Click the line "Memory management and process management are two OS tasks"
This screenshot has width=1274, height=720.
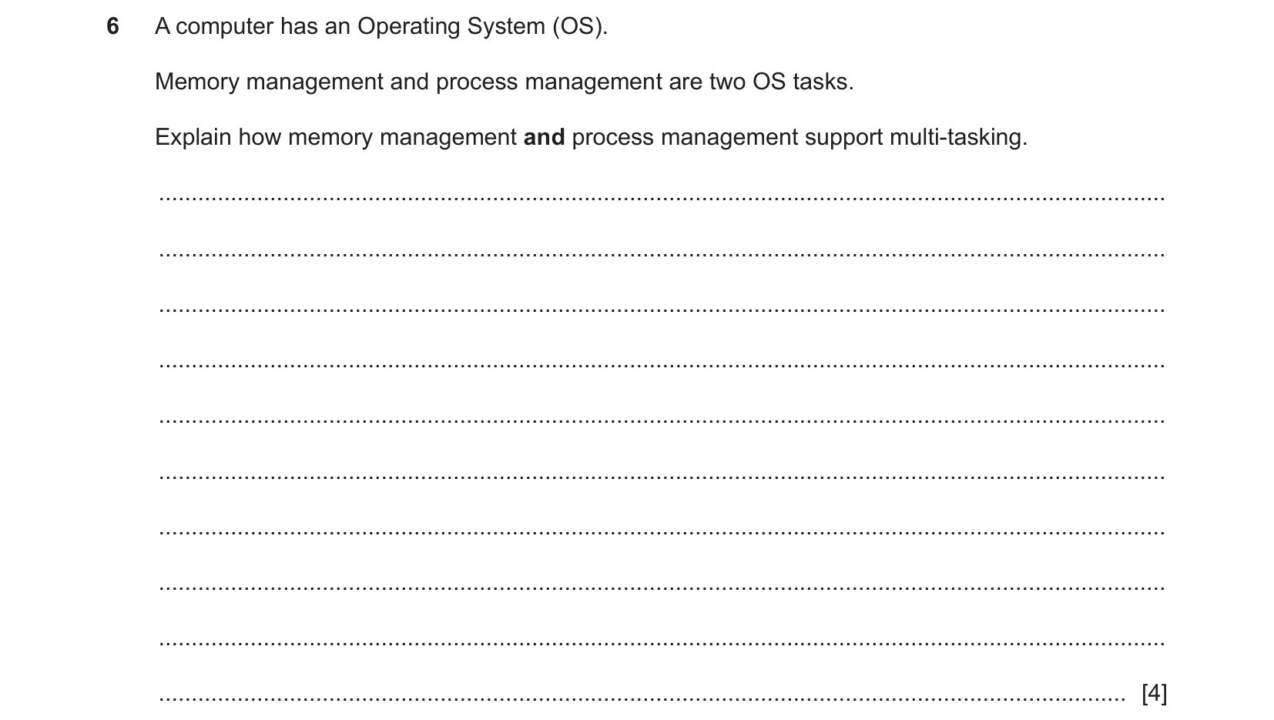tap(504, 82)
